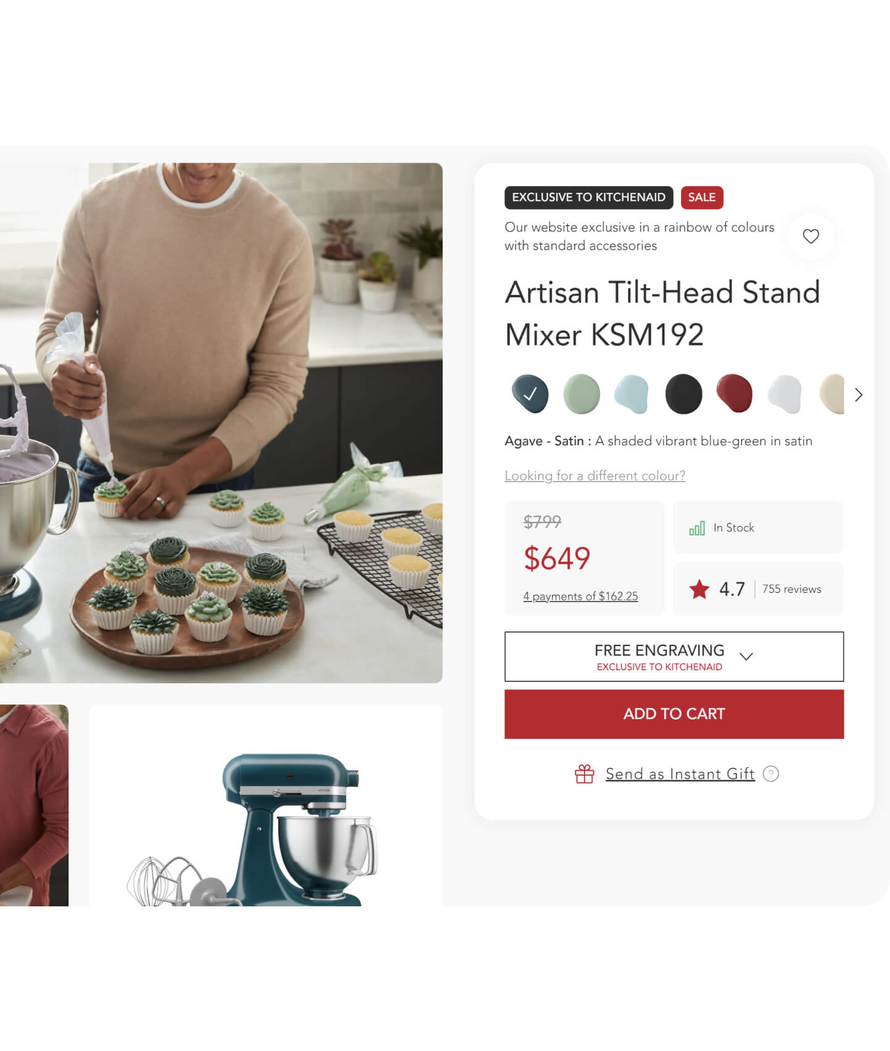Select the selected Agave checkmark swatch
Viewport: 890px width, 1051px height.
[x=530, y=394]
